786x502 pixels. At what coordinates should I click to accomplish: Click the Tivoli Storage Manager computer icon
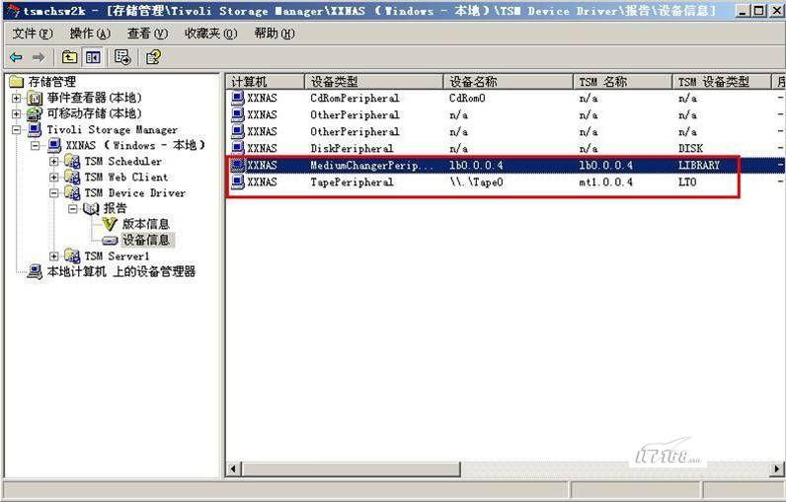point(35,129)
